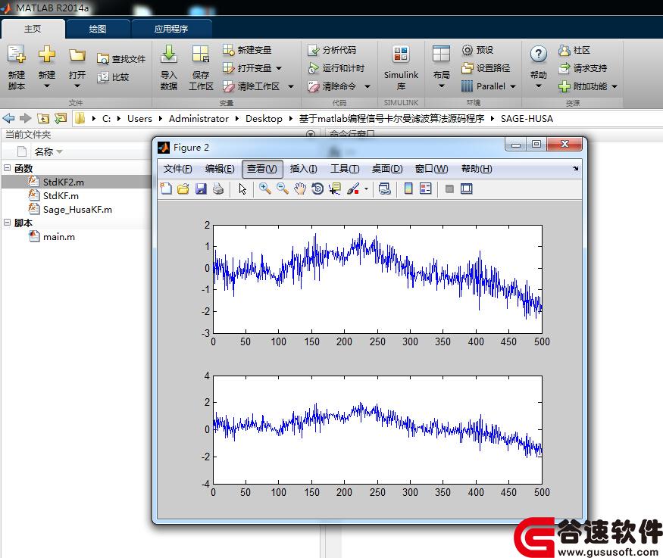Expand the 打开变量 dropdown arrow
This screenshot has height=558, width=663.
279,68
